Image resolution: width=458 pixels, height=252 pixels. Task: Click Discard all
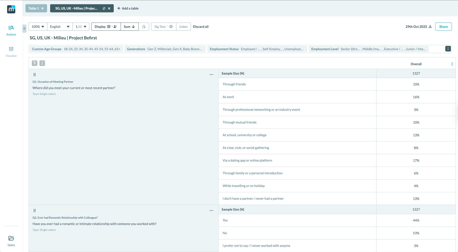tap(201, 26)
